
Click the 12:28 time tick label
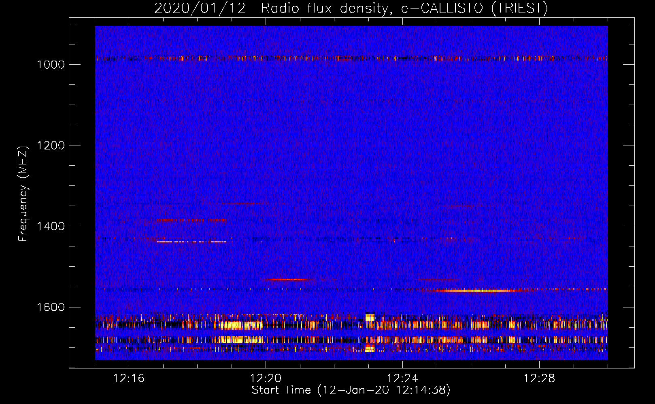tap(540, 379)
